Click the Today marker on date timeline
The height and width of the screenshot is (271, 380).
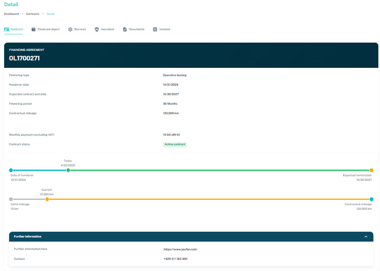[68, 170]
